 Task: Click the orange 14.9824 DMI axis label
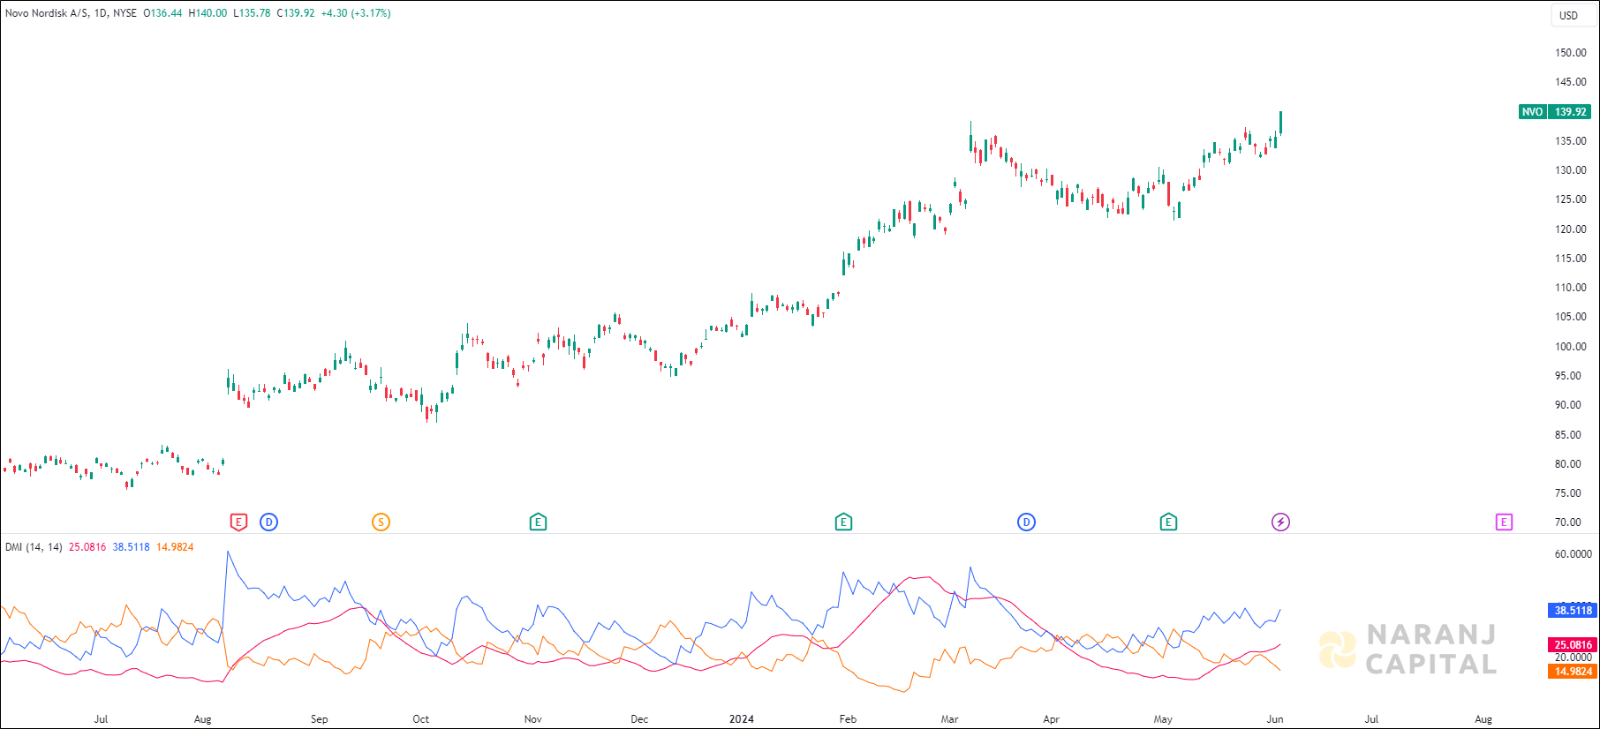coord(1573,672)
